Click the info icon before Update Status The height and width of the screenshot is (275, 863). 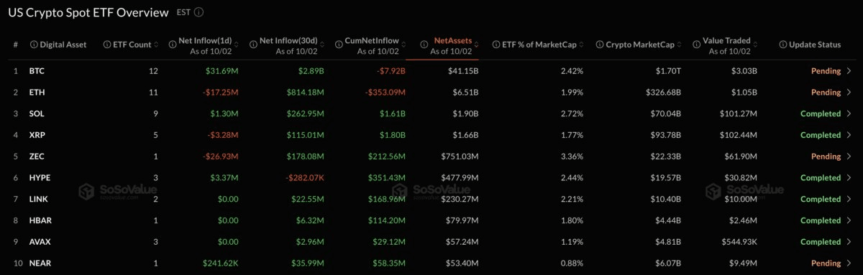tap(782, 45)
